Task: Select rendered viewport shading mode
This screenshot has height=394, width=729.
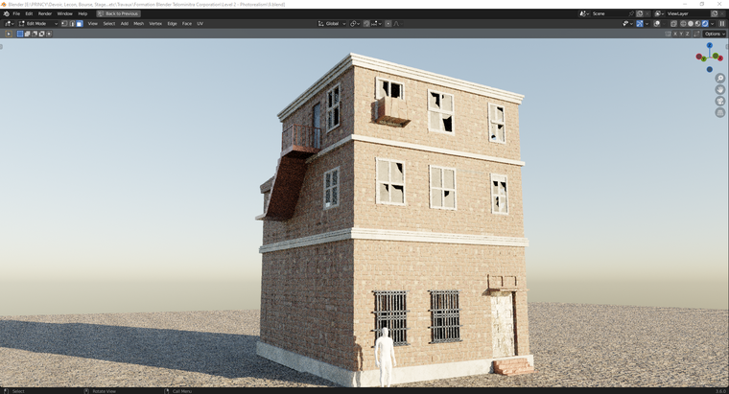Action: point(705,24)
